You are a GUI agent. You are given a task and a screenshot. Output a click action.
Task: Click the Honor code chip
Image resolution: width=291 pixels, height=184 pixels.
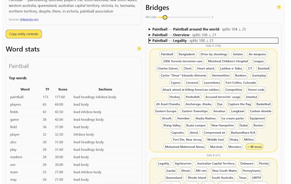pos(256,90)
